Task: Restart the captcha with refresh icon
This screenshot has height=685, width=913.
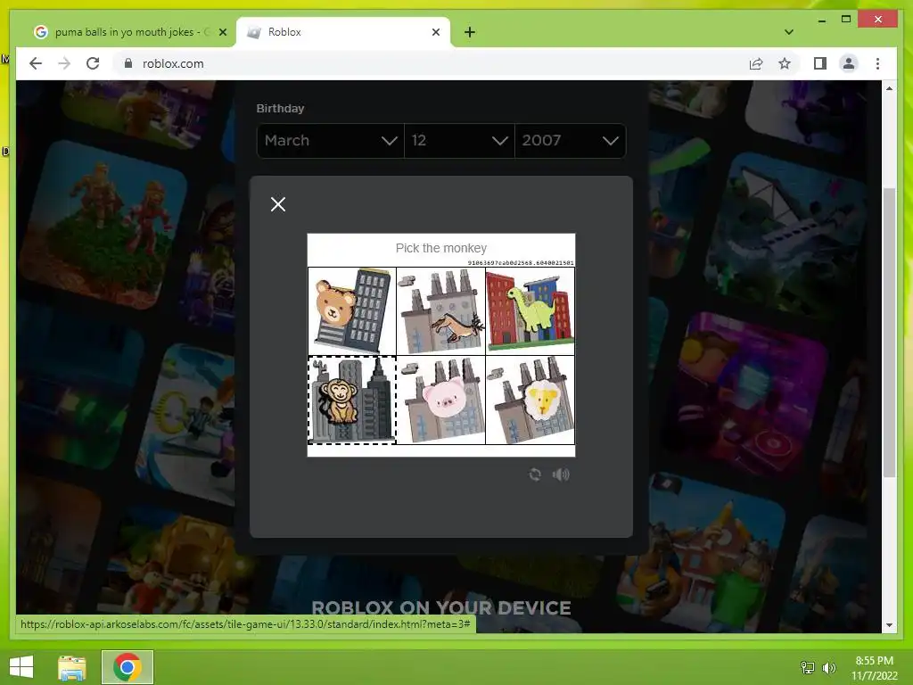Action: [535, 475]
